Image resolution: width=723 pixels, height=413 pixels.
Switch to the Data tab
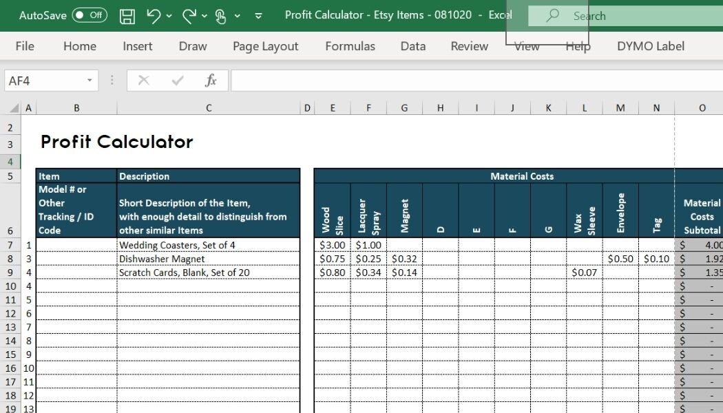[x=413, y=46]
